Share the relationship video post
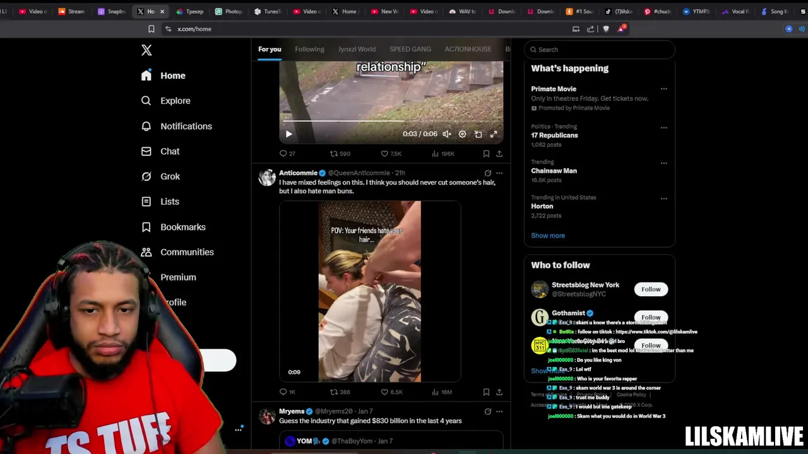Screen dimensions: 808x454 point(499,154)
